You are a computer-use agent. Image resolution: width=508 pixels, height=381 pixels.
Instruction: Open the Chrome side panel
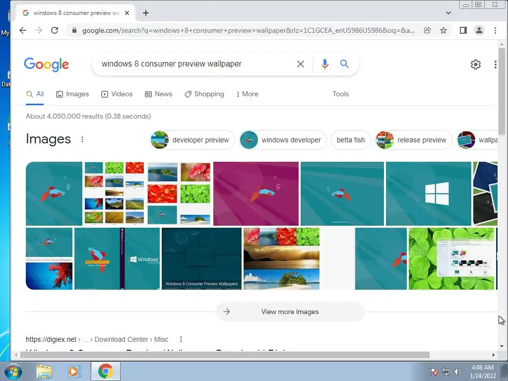pyautogui.click(x=463, y=30)
